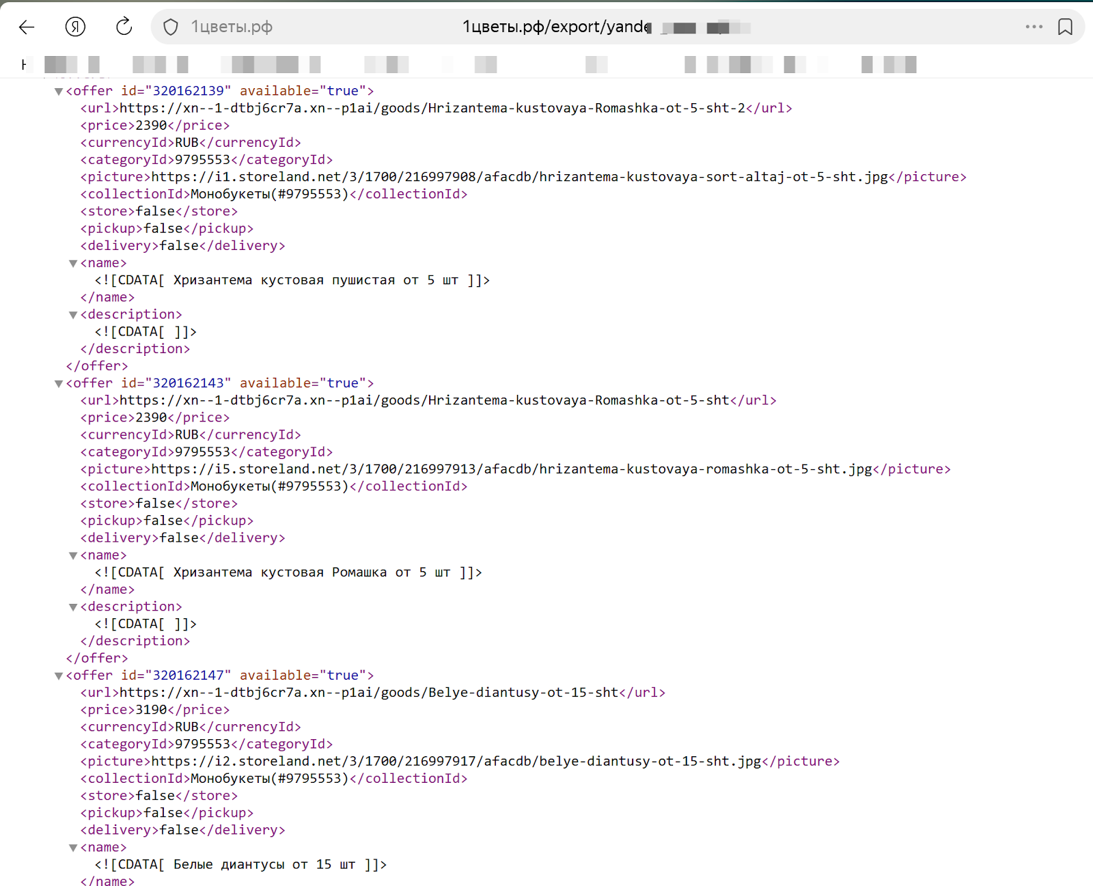Open the Yandex home button
Screen dimensions: 1093x886
coord(75,27)
